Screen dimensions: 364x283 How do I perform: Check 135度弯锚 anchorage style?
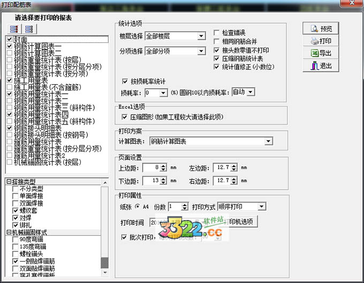point(16,247)
